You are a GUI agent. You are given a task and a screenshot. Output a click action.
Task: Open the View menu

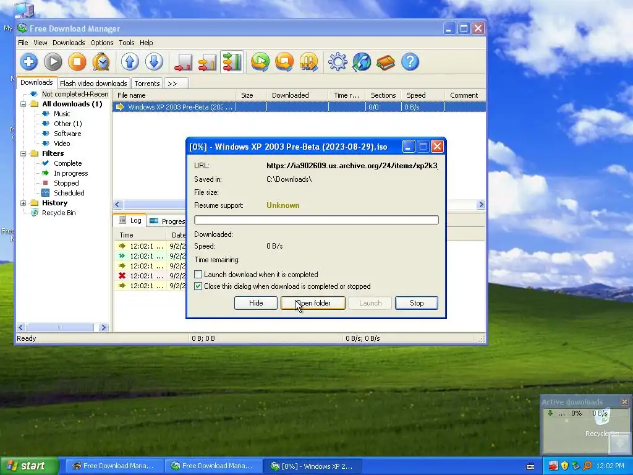[x=40, y=43]
